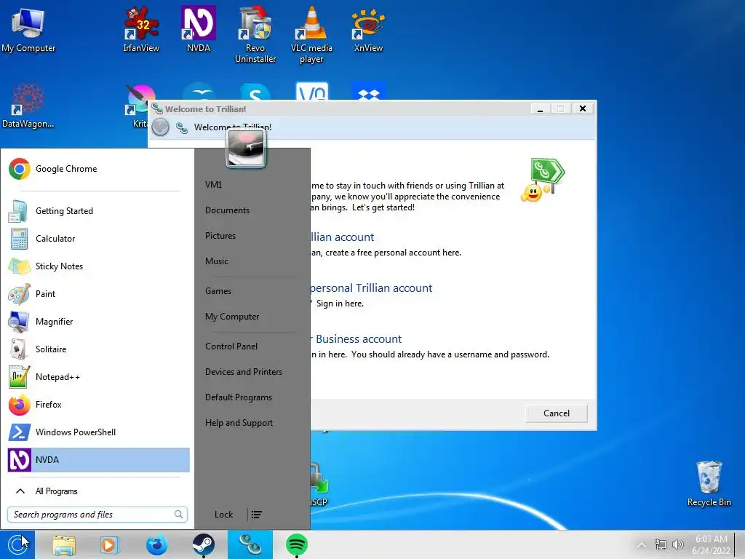745x559 pixels.
Task: Open Help and Support
Action: coord(239,423)
